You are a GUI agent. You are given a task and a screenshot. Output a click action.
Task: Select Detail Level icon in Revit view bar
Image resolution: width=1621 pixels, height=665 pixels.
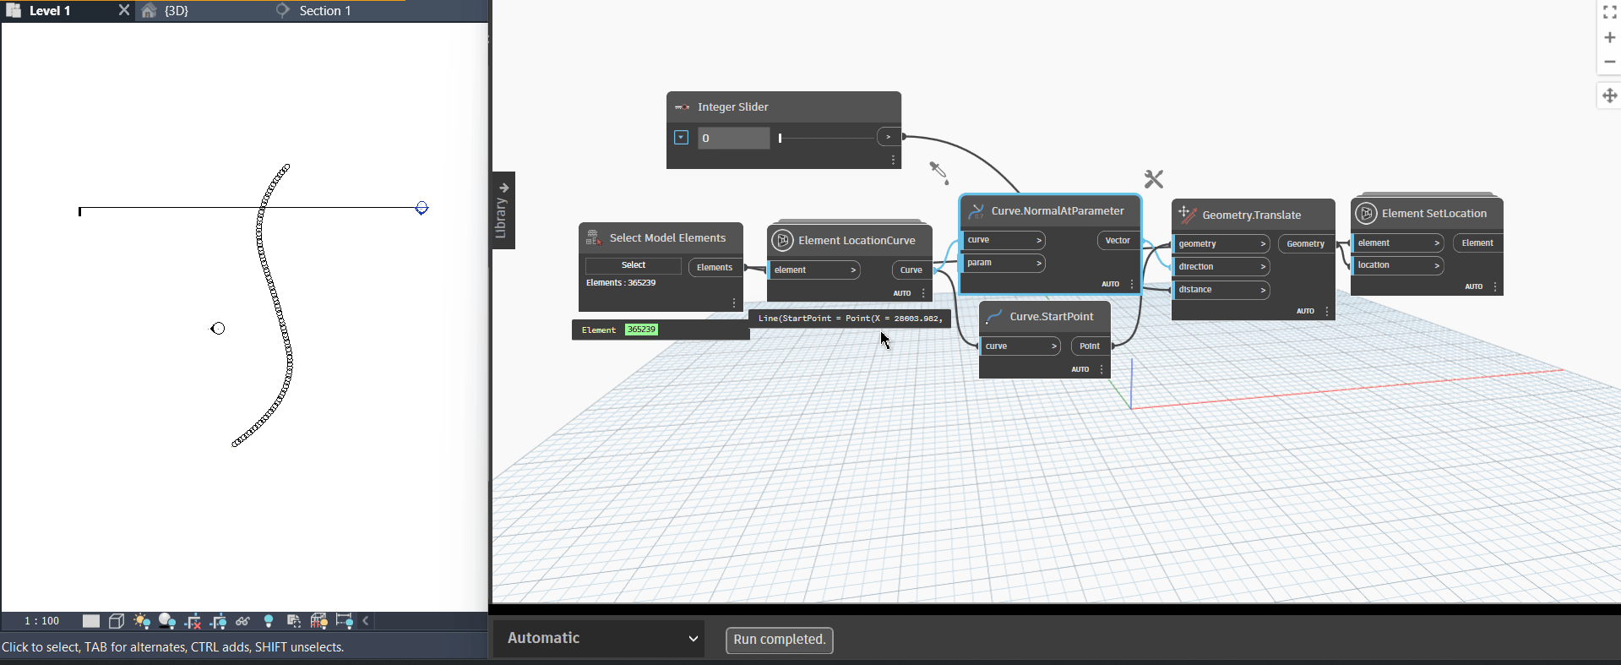tap(91, 621)
